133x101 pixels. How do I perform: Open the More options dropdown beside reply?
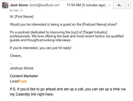128,5
